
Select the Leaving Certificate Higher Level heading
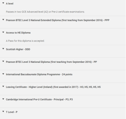[x=53, y=87]
